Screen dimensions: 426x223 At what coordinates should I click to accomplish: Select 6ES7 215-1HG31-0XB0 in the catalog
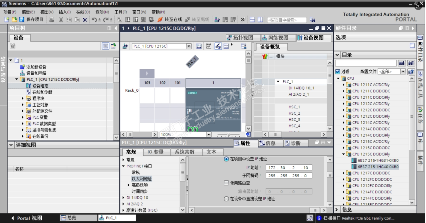pyautogui.click(x=378, y=160)
